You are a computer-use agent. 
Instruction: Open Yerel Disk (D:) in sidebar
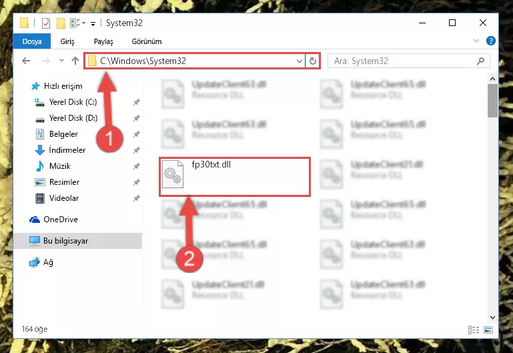73,118
